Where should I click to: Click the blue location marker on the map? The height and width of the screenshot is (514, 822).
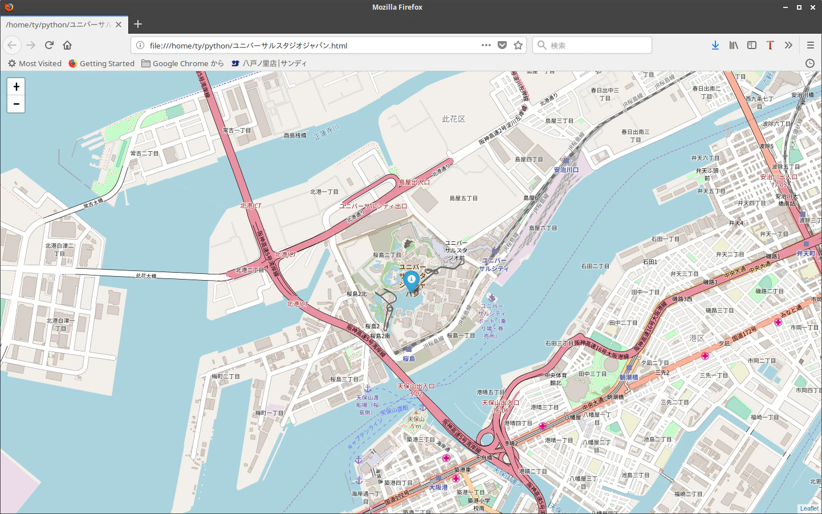coord(412,282)
